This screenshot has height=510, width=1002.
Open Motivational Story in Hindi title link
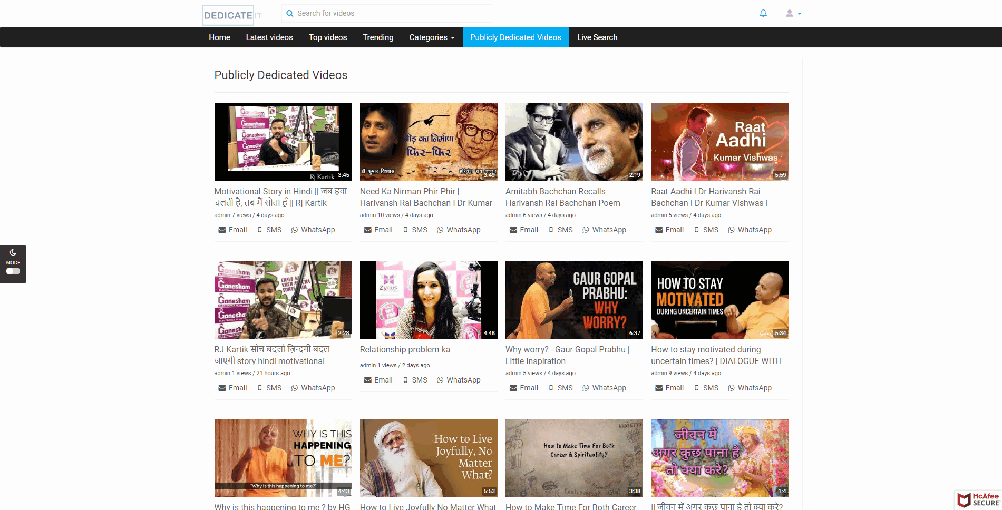280,197
